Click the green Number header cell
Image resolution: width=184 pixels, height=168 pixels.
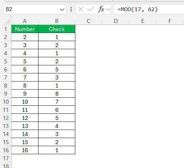[x=25, y=29]
